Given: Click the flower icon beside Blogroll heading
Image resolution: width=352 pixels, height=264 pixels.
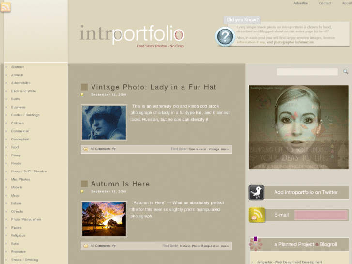Looking at the screenshot, I should 256,244.
